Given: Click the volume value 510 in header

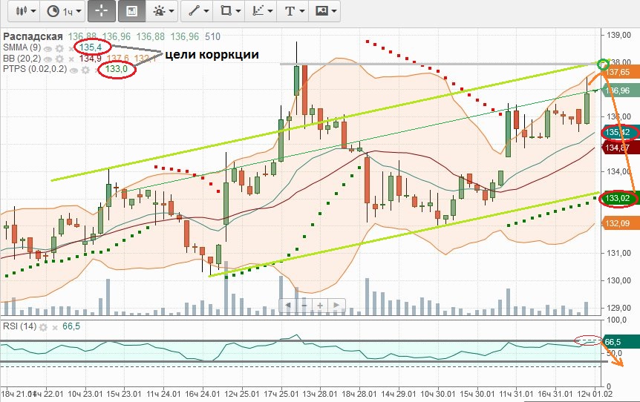Looking at the screenshot, I should 212,36.
